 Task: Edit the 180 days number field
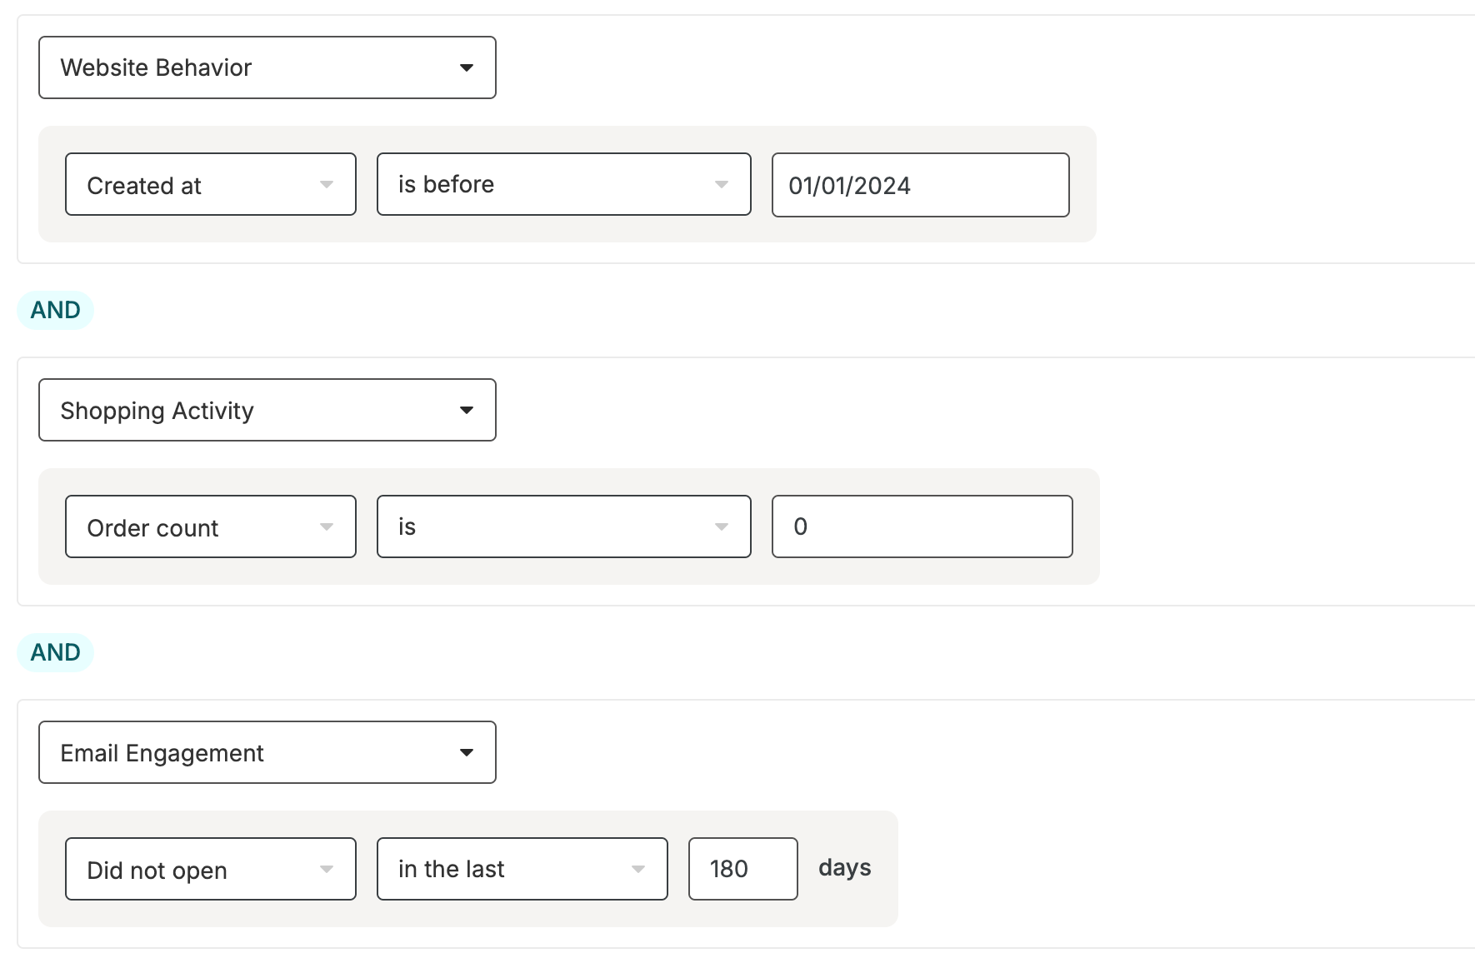tap(743, 869)
